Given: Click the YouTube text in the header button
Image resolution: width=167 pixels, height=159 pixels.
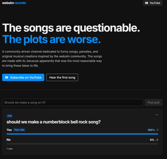Looking at the screenshot, I should coord(155,3).
